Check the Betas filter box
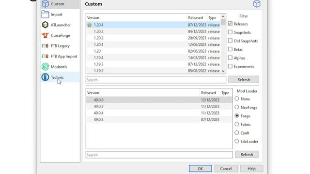 click(230, 49)
